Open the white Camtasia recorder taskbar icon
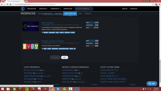 (x=70, y=89)
